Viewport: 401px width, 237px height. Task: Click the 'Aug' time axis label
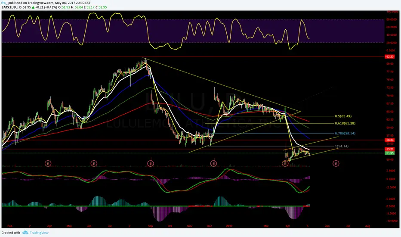click(367, 226)
